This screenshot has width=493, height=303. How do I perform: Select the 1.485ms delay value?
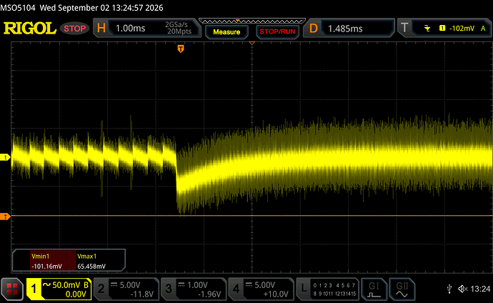pos(345,29)
